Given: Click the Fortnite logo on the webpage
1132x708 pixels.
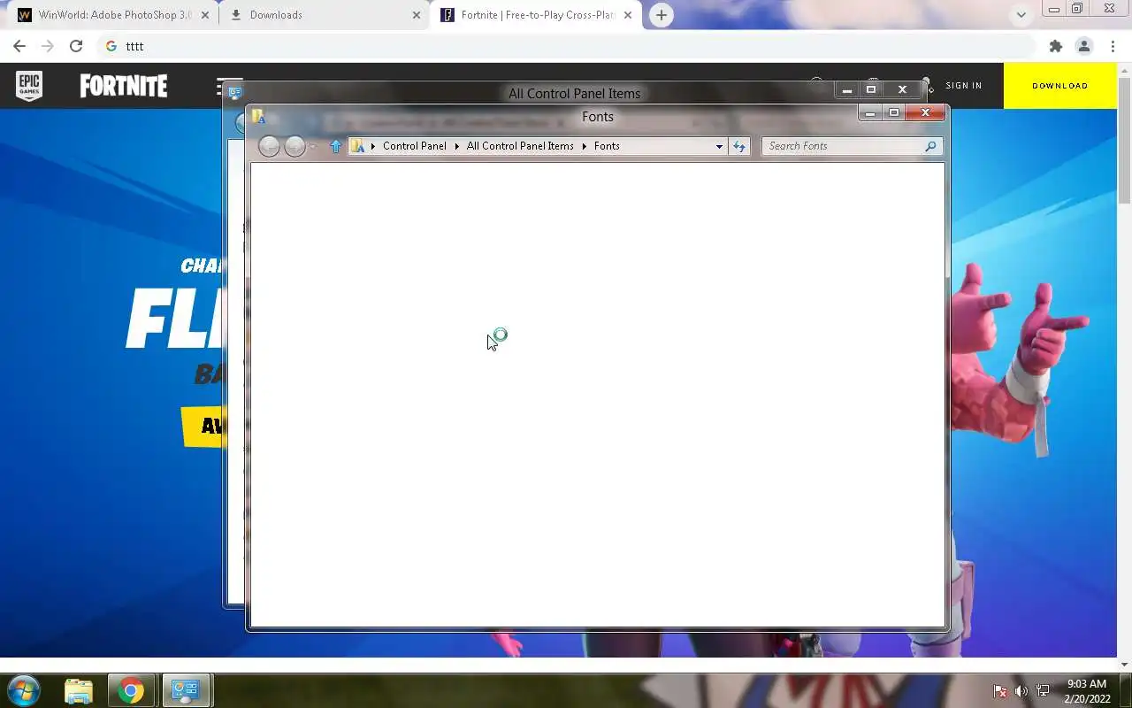Looking at the screenshot, I should coord(124,86).
